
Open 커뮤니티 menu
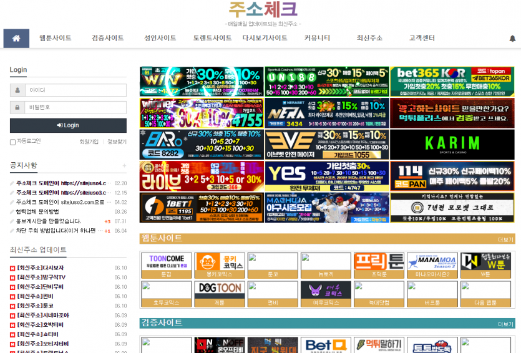[318, 38]
